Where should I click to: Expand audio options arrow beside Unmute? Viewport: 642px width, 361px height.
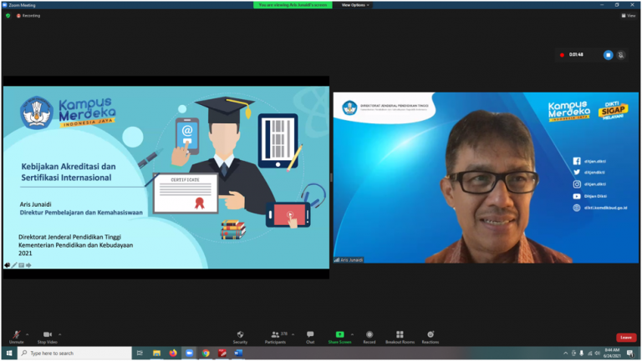[28, 333]
